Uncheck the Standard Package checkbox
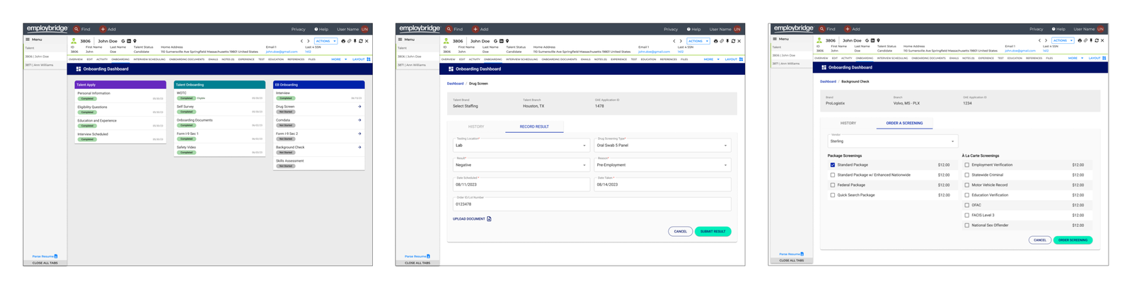Image resolution: width=1132 pixels, height=289 pixels. point(833,165)
